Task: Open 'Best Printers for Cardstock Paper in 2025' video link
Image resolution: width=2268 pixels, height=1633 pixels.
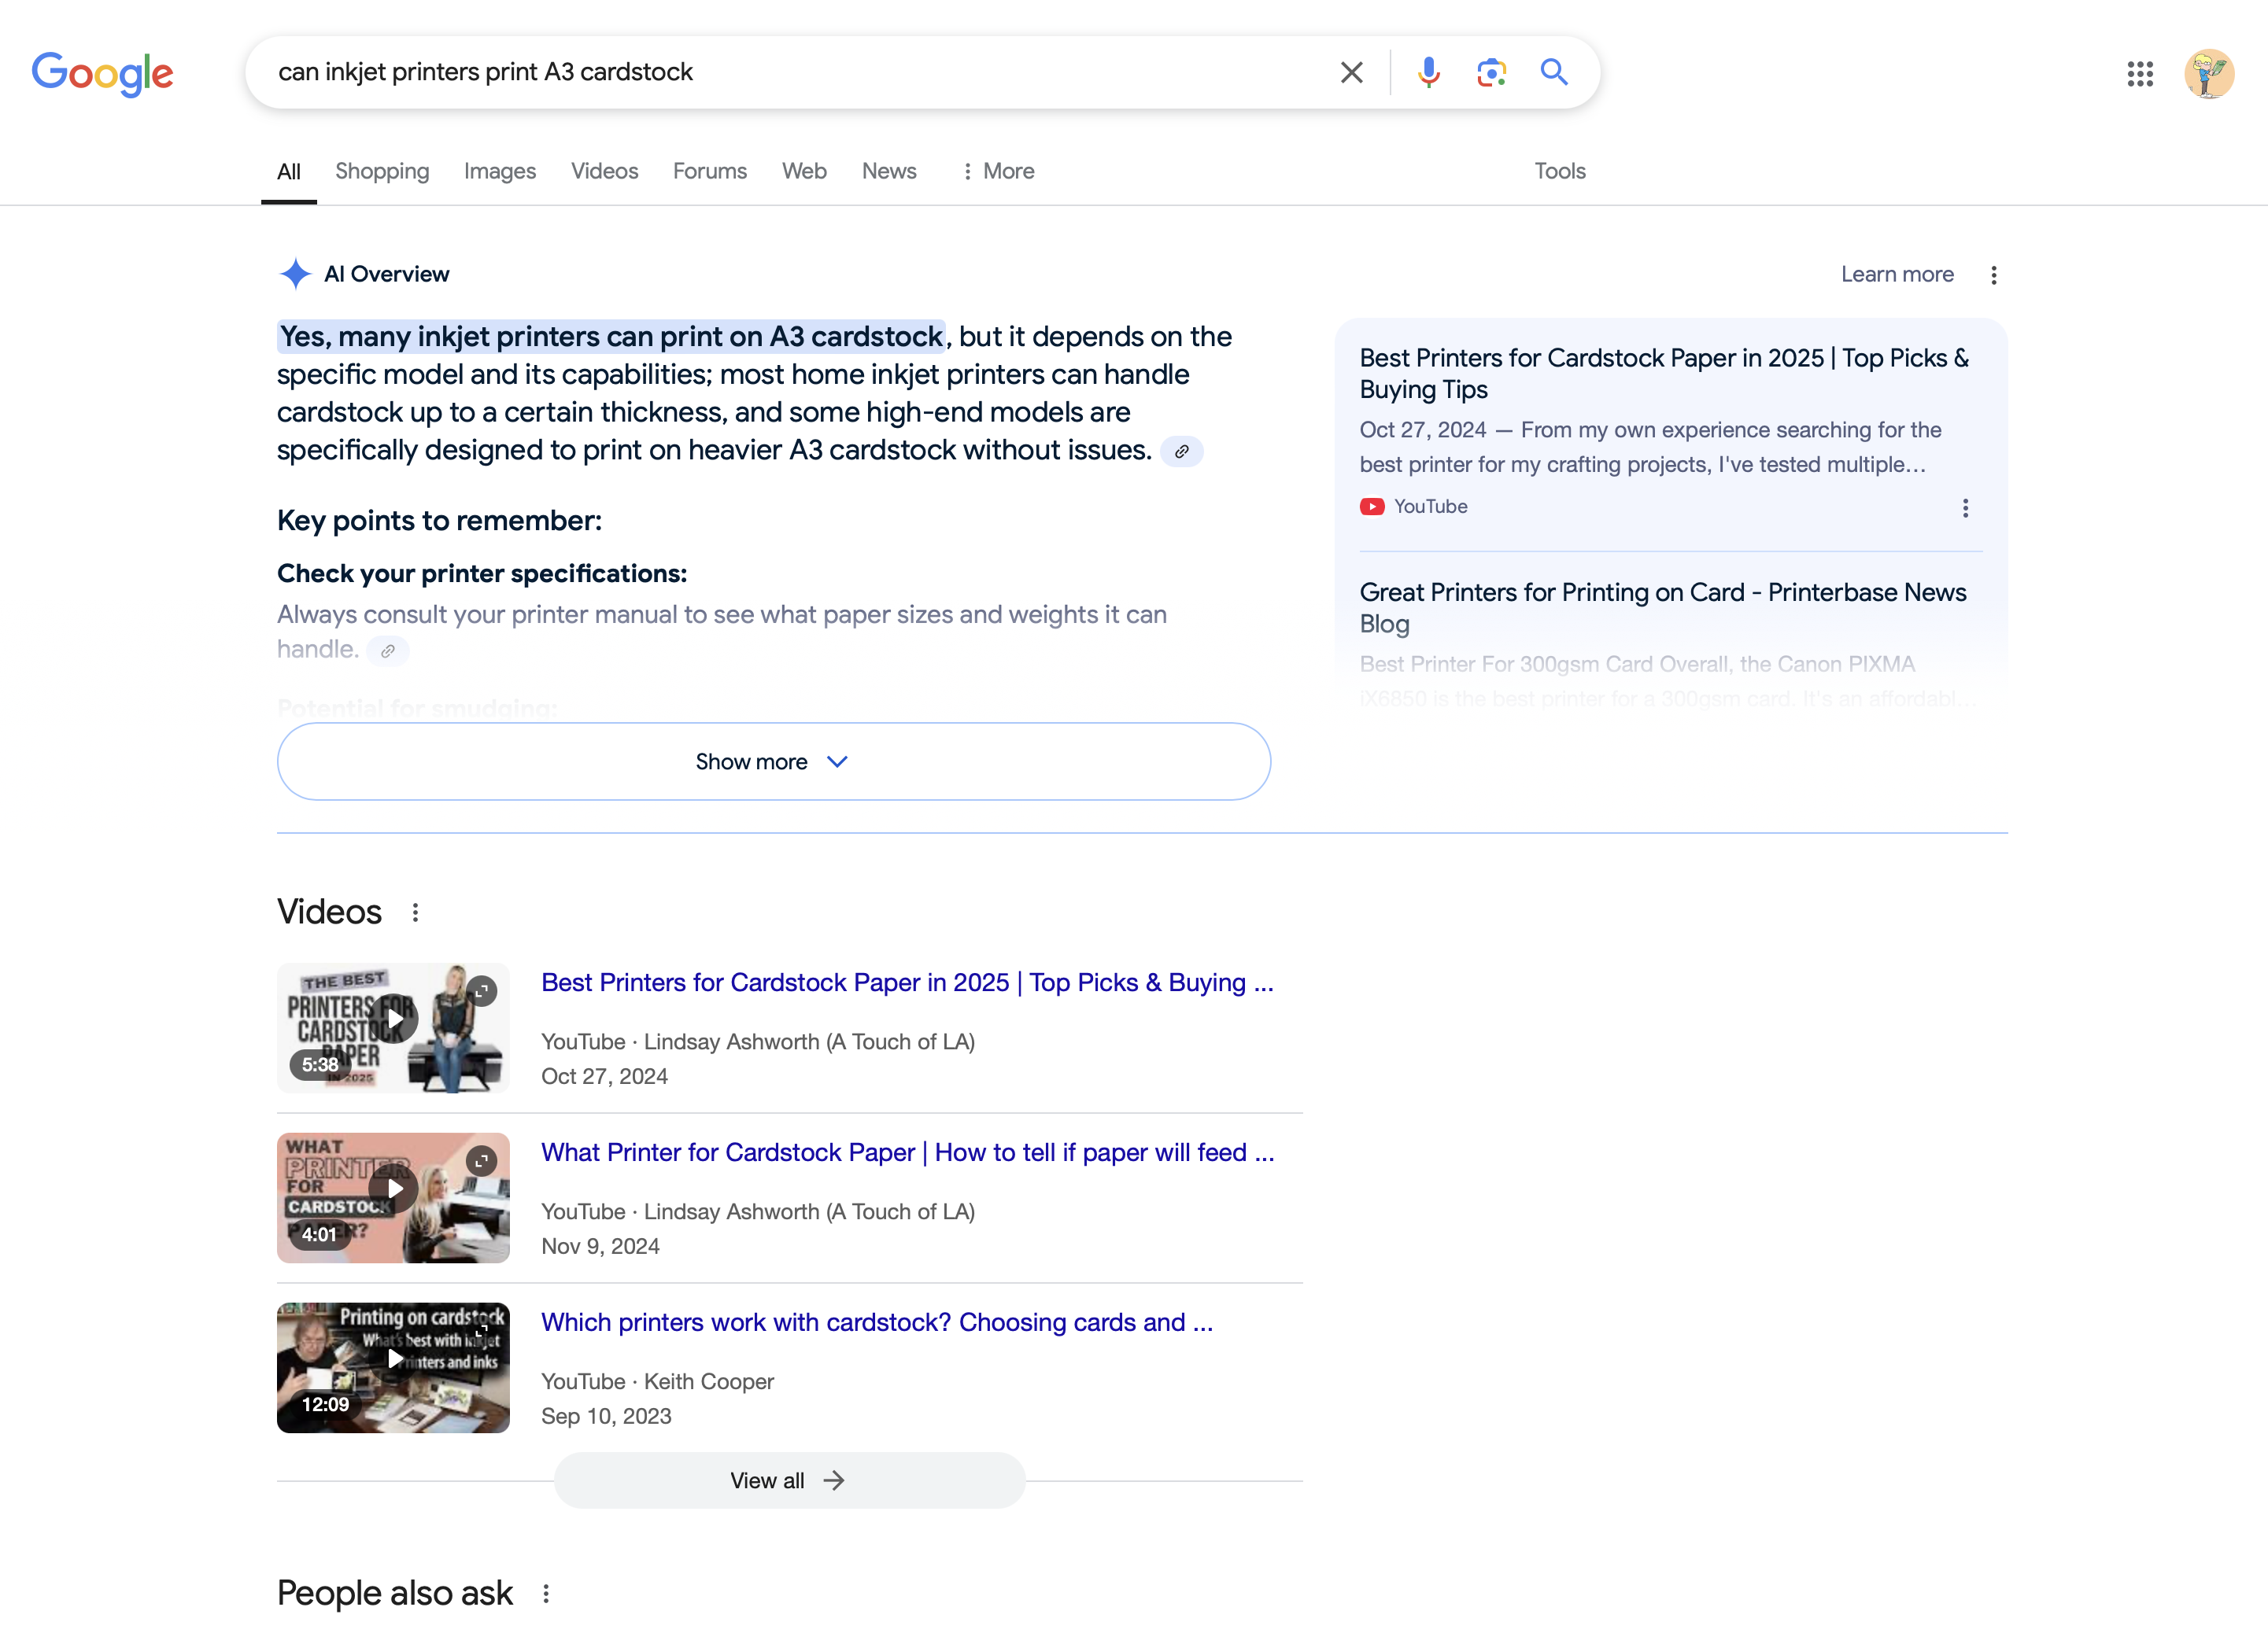Action: 907,983
